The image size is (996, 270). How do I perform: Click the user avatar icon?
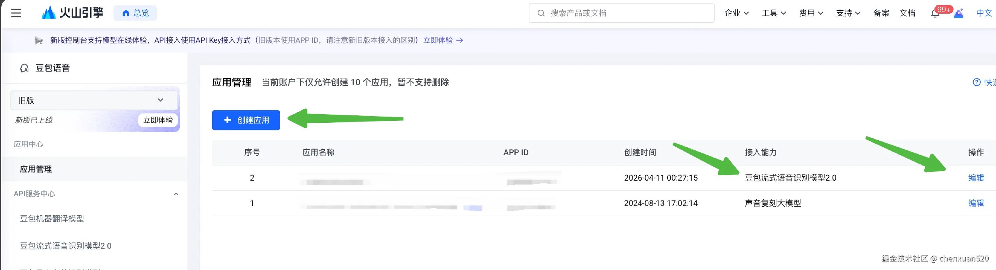coord(959,14)
